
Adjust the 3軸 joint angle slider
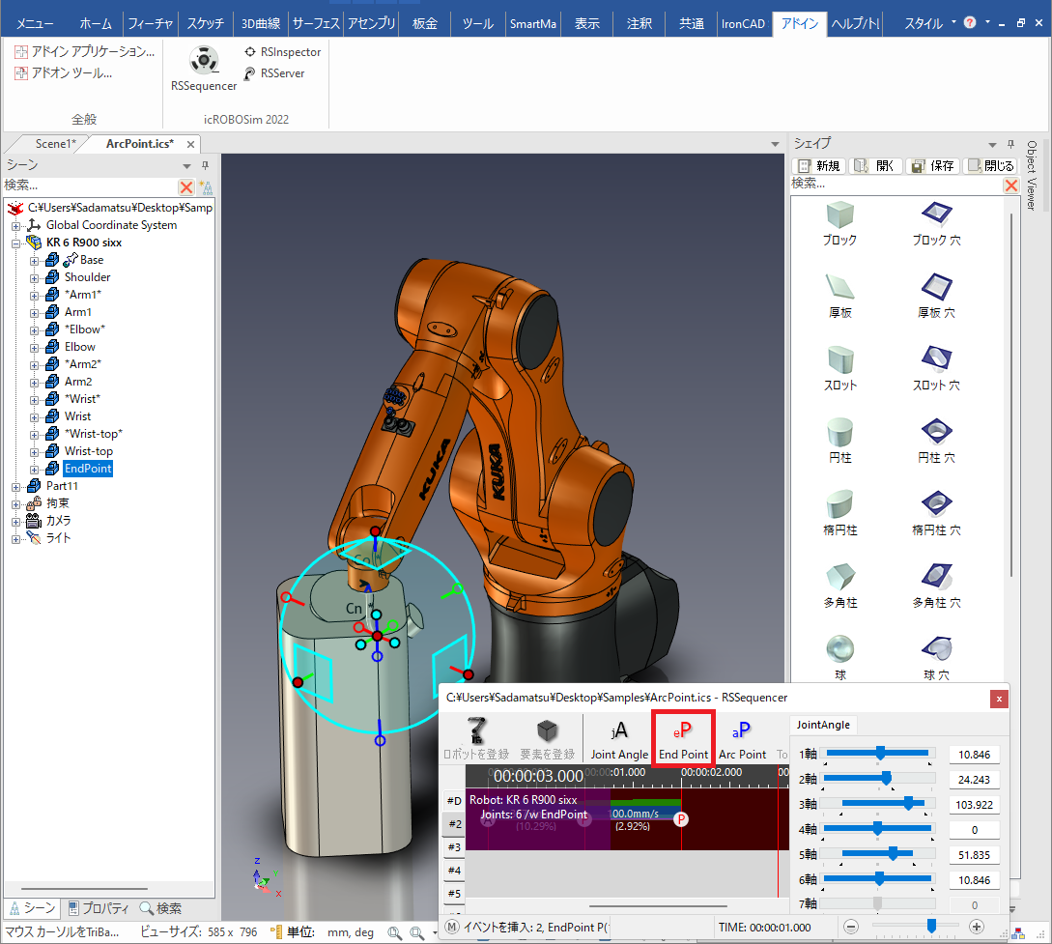(x=909, y=804)
